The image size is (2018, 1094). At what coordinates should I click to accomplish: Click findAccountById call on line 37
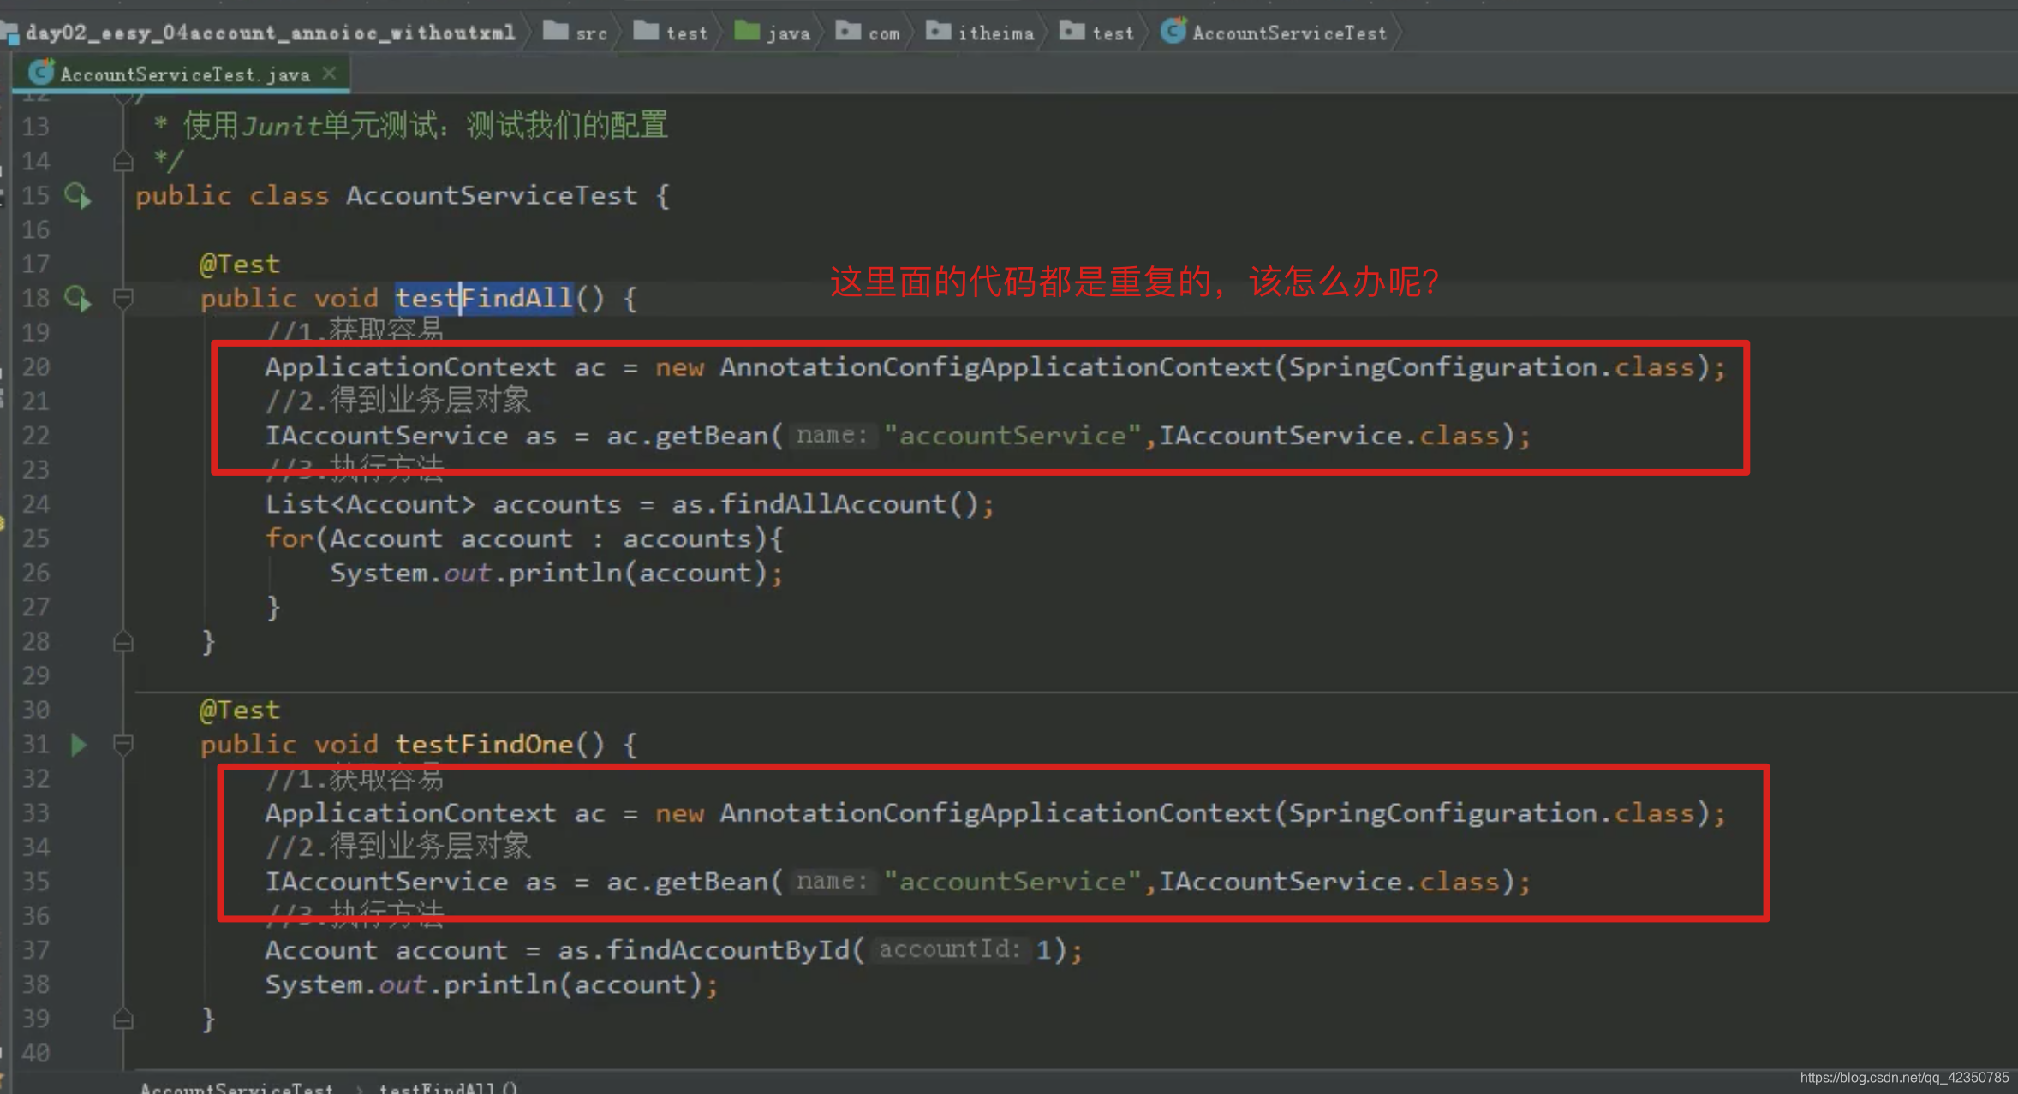pos(728,950)
